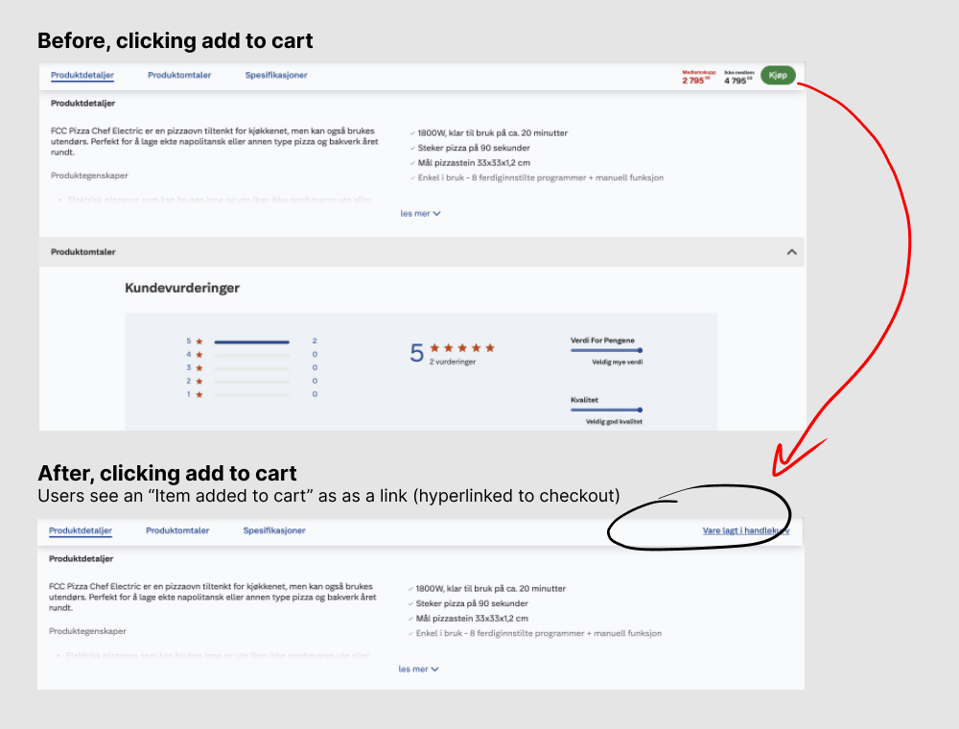The image size is (959, 729).
Task: Select the bottom Produktdetaljer tab
Action: click(81, 530)
